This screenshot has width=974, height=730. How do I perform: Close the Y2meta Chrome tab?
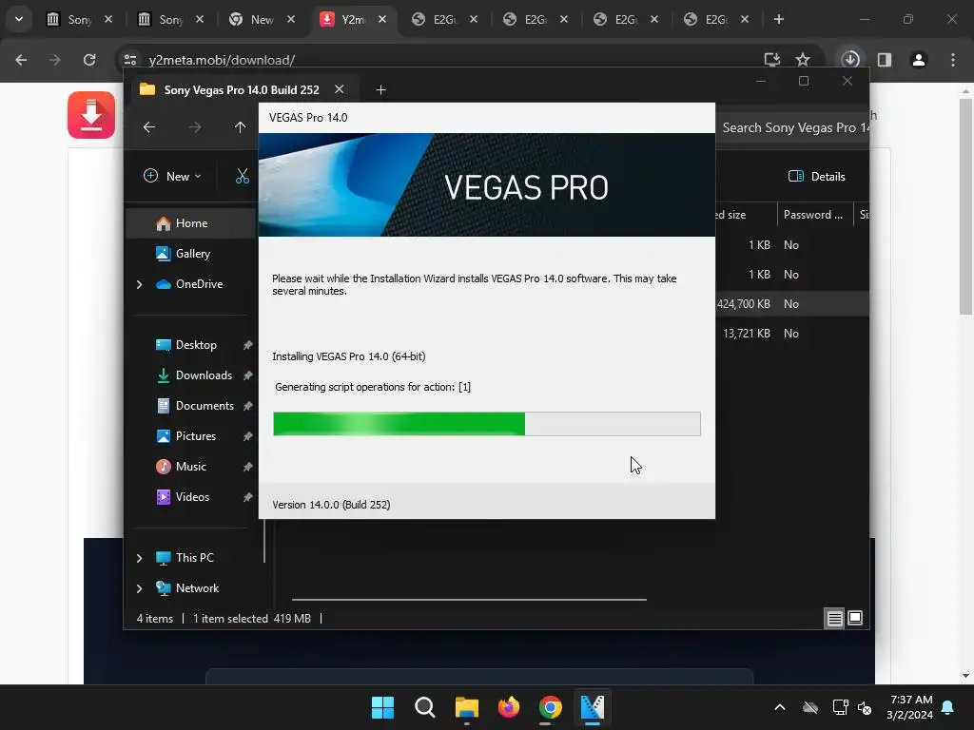382,19
